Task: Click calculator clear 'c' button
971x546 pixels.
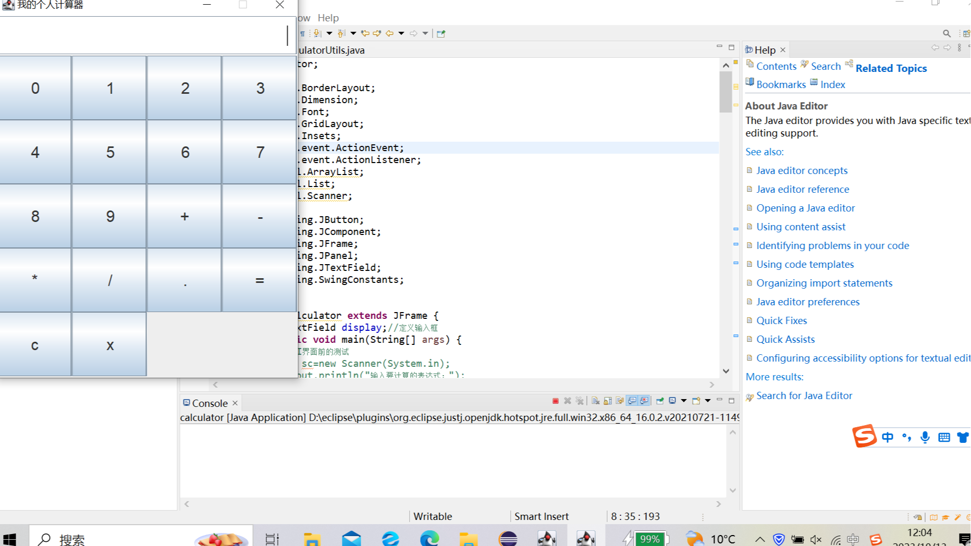Action: point(35,344)
